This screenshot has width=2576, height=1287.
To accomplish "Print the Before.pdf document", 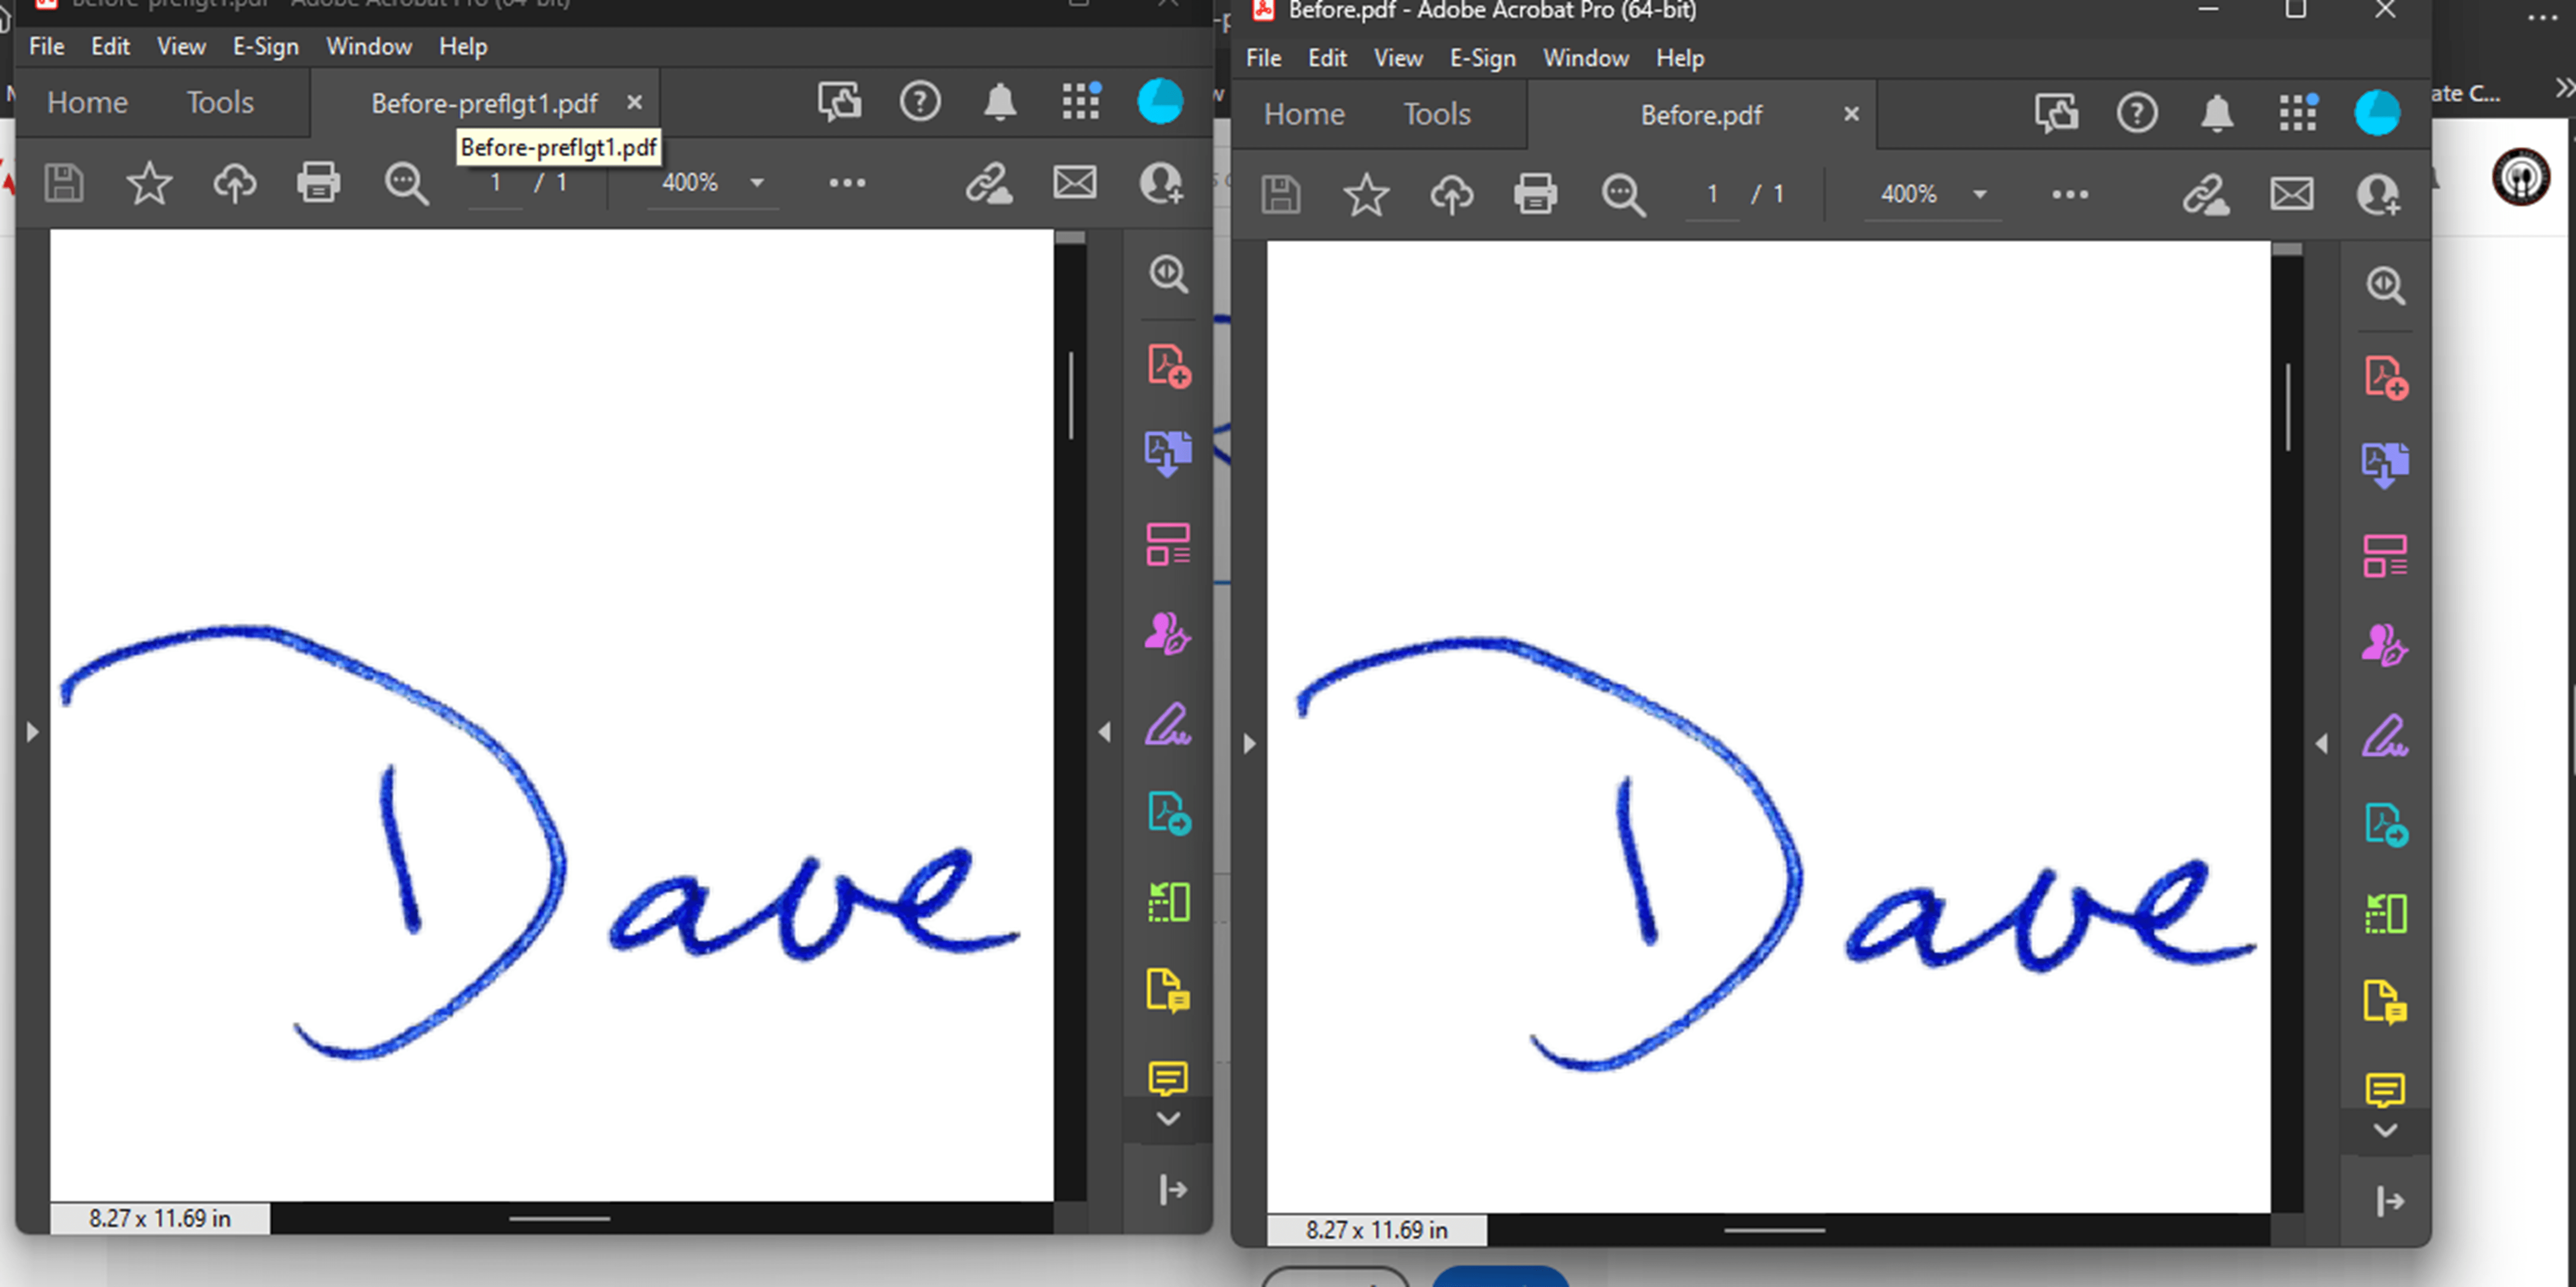I will (1535, 194).
